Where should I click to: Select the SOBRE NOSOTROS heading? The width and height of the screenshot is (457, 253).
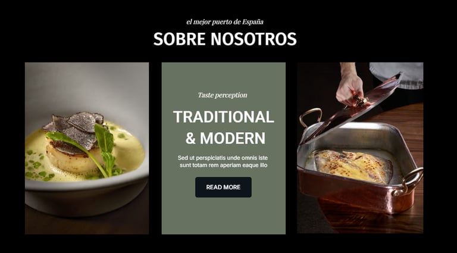pos(225,39)
